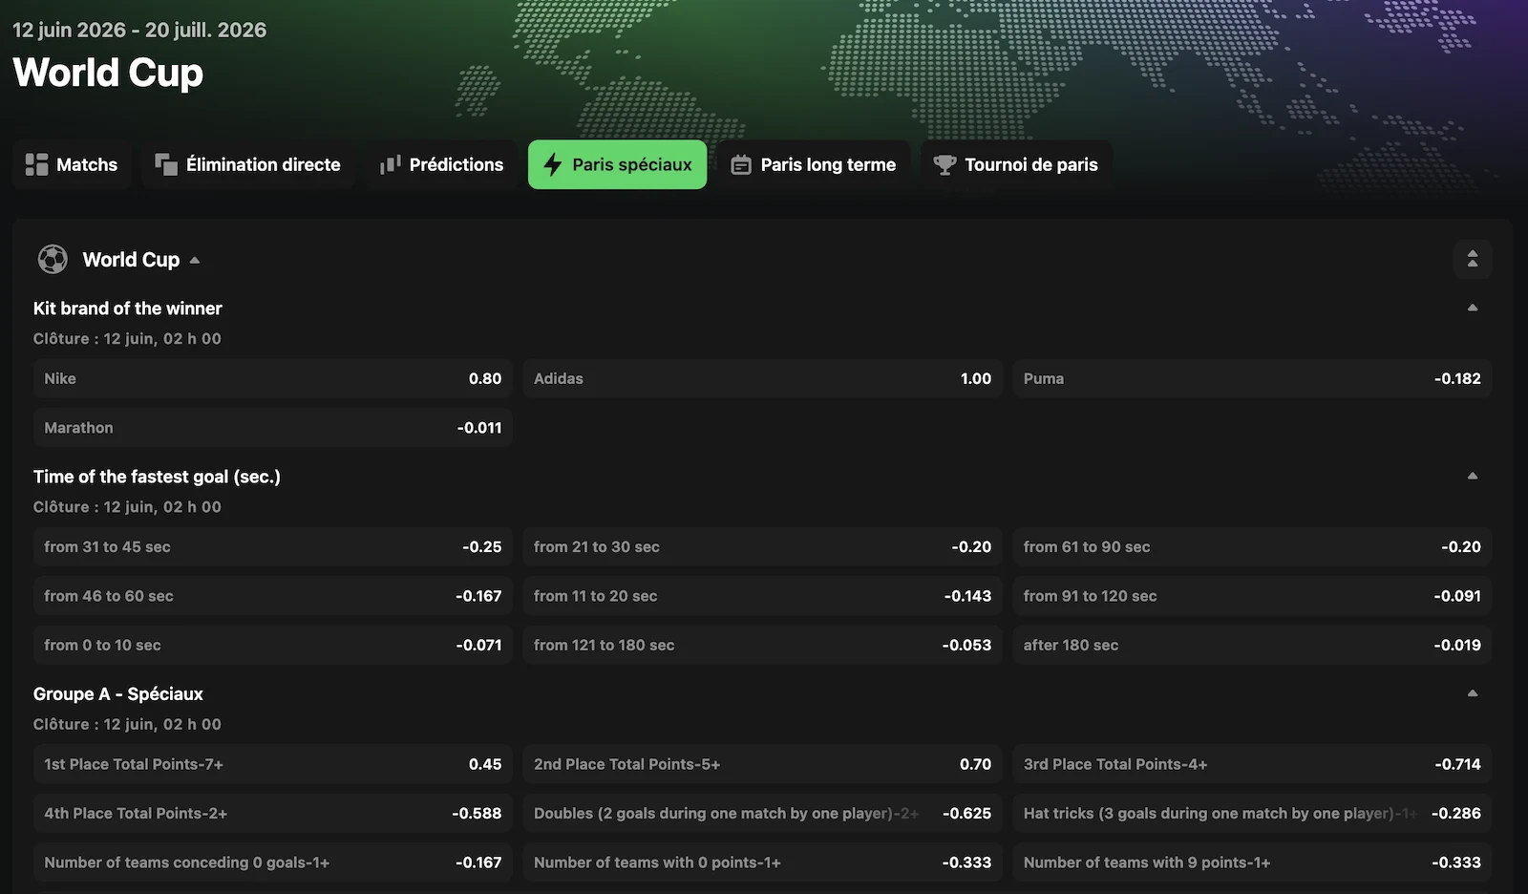Viewport: 1528px width, 894px height.
Task: Click the Prédictions bar chart icon
Action: [390, 164]
